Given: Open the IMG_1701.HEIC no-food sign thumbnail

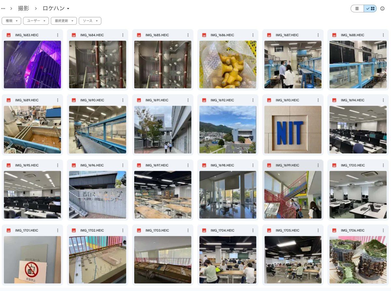Looking at the screenshot, I should tap(32, 260).
